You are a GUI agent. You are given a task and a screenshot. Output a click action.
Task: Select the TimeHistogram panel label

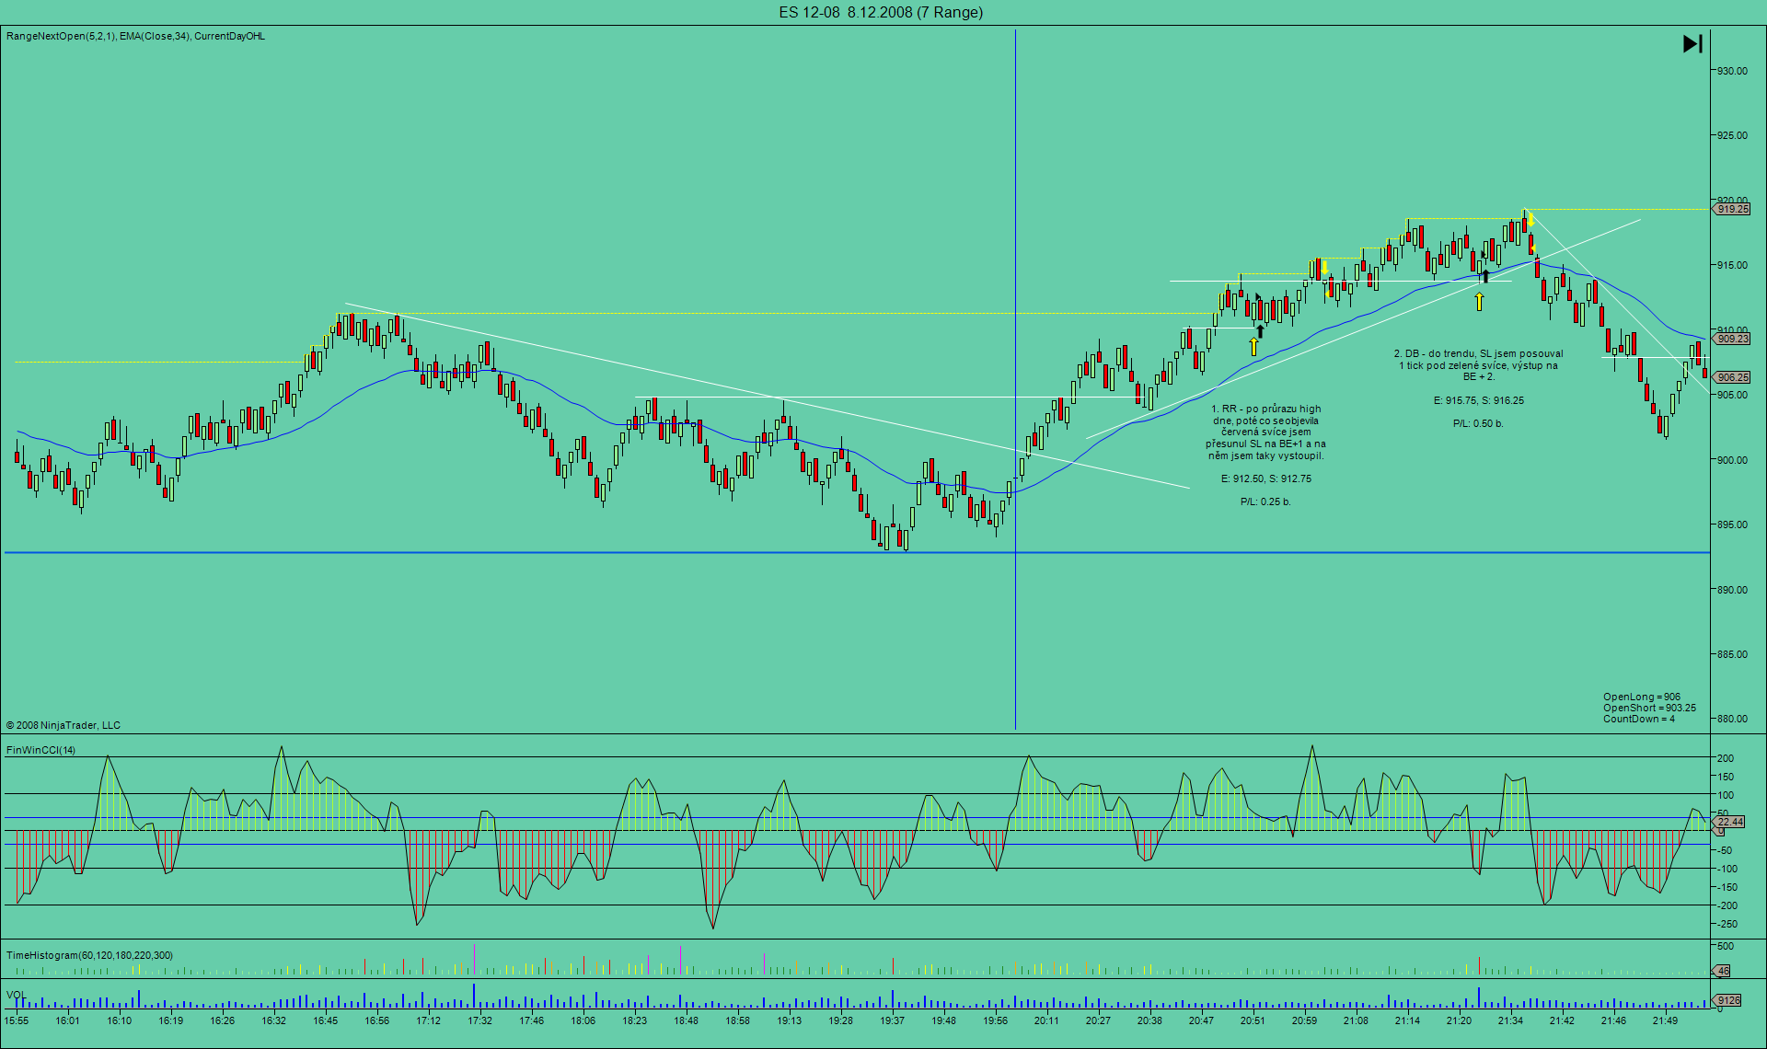click(89, 955)
